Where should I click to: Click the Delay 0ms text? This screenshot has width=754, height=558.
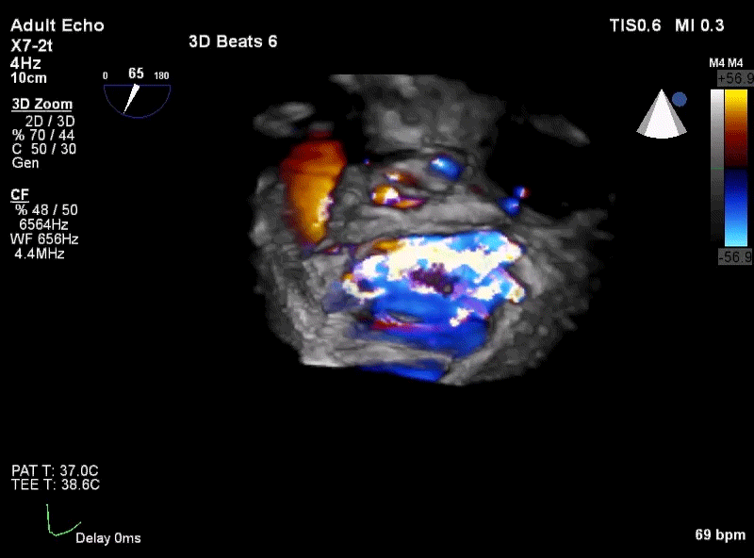108,538
